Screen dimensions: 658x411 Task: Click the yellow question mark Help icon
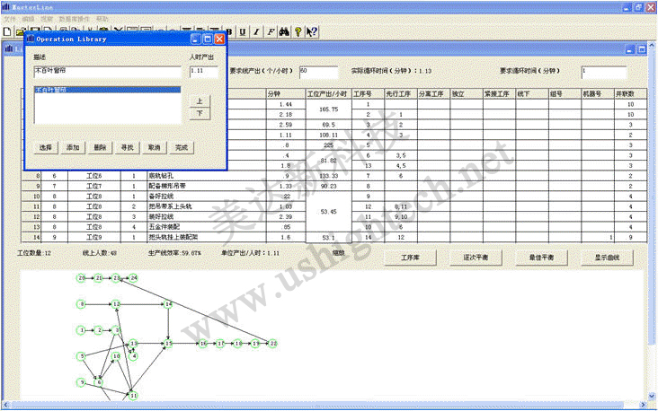click(x=298, y=31)
